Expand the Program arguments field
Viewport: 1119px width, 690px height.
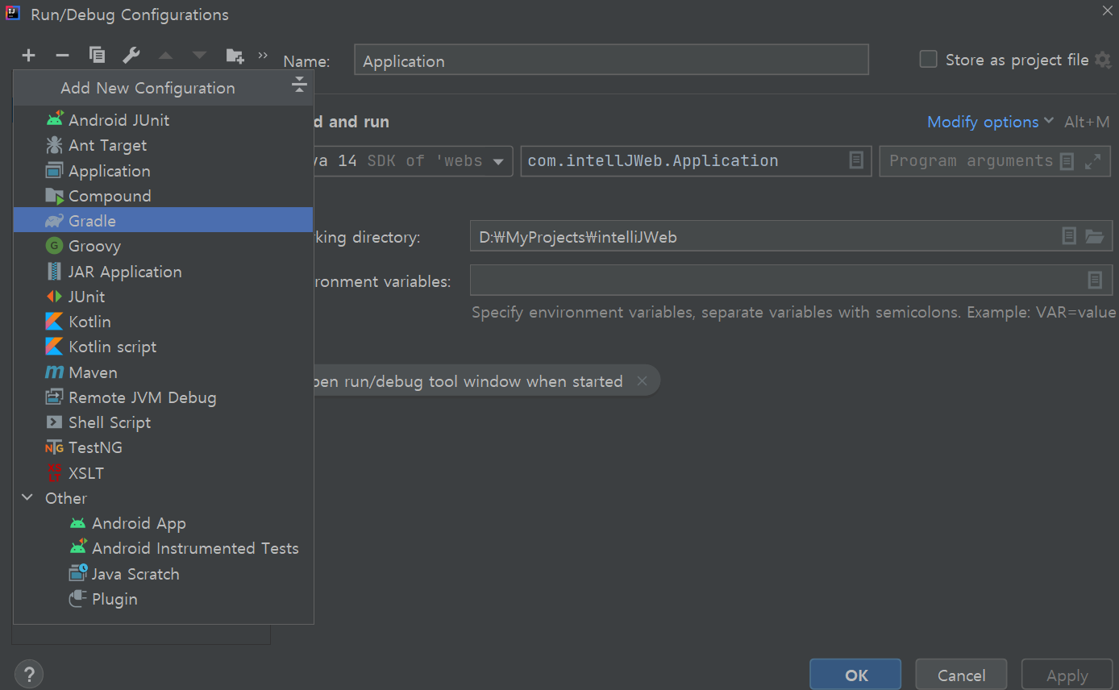(1092, 161)
